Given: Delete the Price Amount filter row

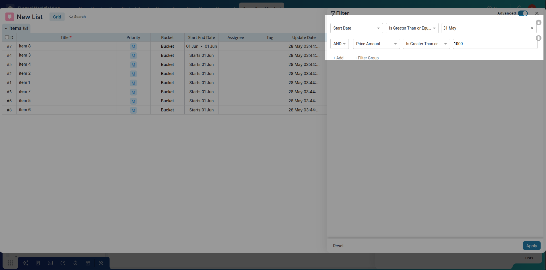Looking at the screenshot, I should tap(539, 38).
